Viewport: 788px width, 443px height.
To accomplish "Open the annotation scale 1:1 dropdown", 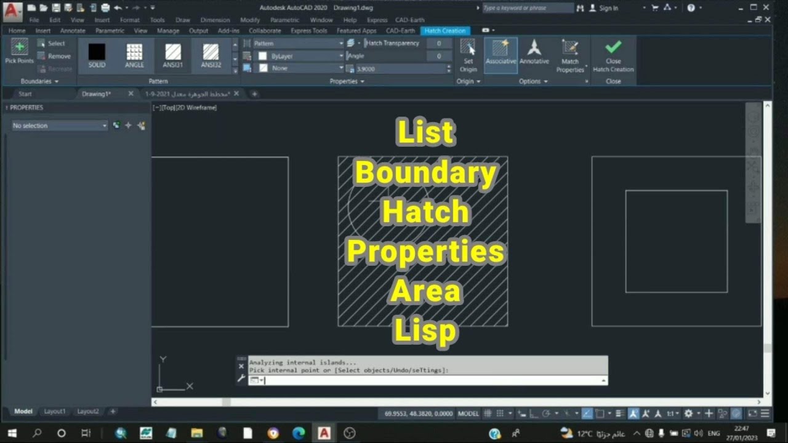I will tap(673, 413).
